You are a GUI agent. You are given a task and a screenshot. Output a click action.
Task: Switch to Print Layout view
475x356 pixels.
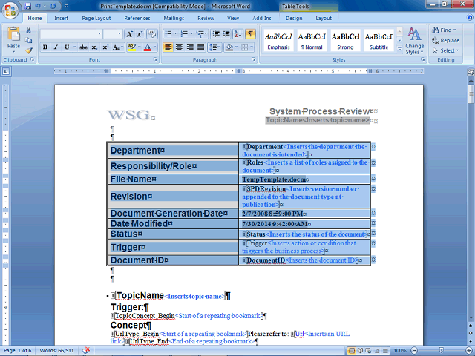[x=352, y=350]
